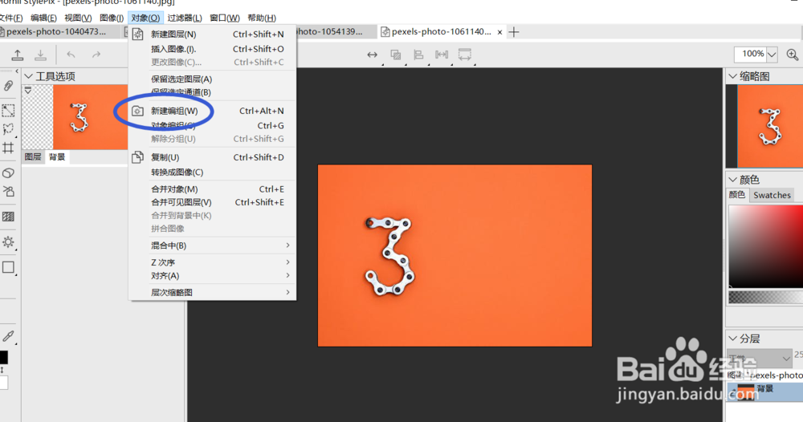Switch to the Swatches tab
This screenshot has width=803, height=422.
tap(772, 195)
